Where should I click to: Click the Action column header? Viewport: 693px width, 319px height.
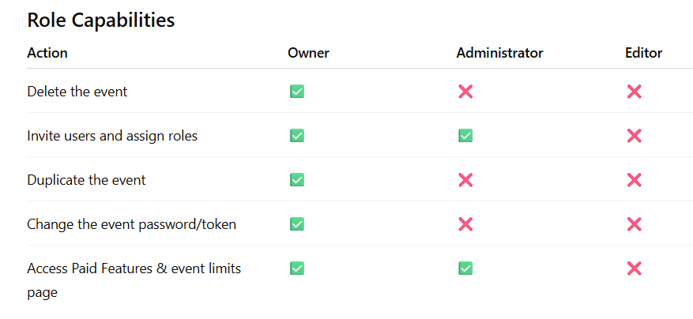(47, 53)
